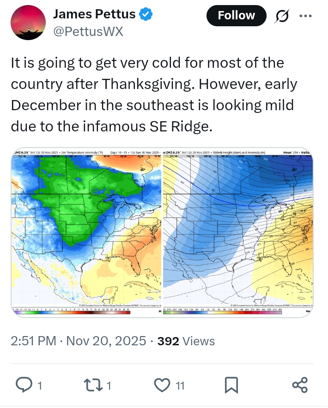Bookmark this post

[231, 384]
